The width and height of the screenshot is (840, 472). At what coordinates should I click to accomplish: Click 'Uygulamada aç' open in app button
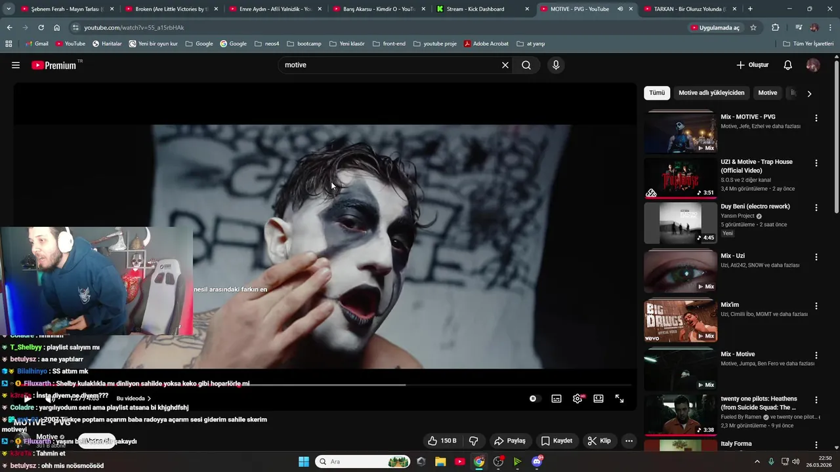(x=715, y=28)
